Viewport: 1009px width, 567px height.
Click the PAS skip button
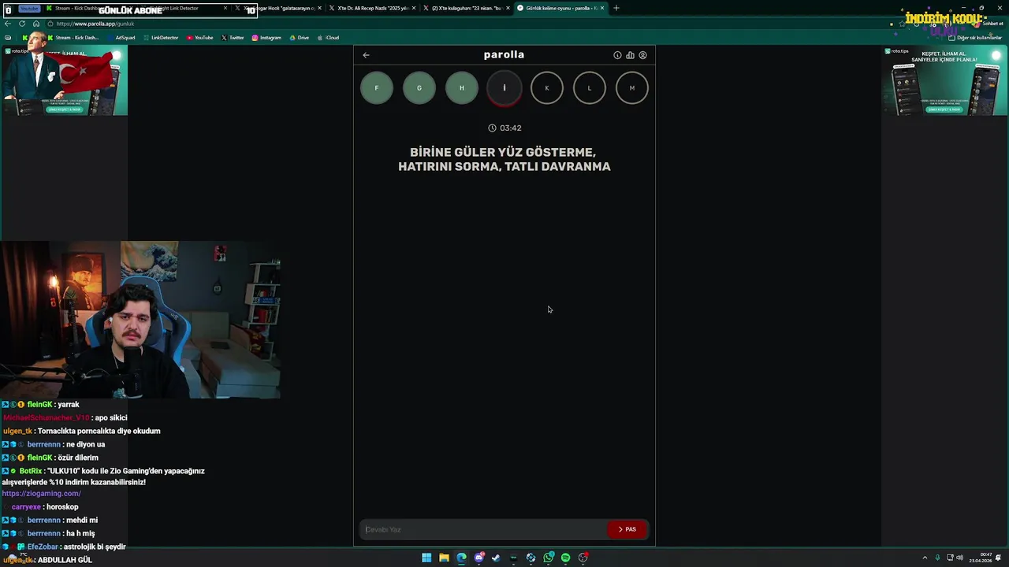(627, 529)
